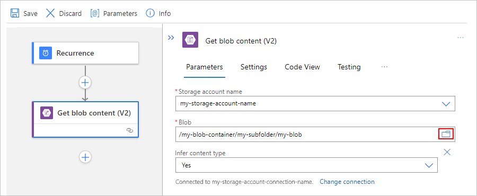Switch to the Parameters tab
477x196 pixels.
205,67
